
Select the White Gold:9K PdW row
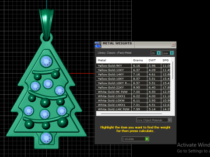(x=133, y=92)
